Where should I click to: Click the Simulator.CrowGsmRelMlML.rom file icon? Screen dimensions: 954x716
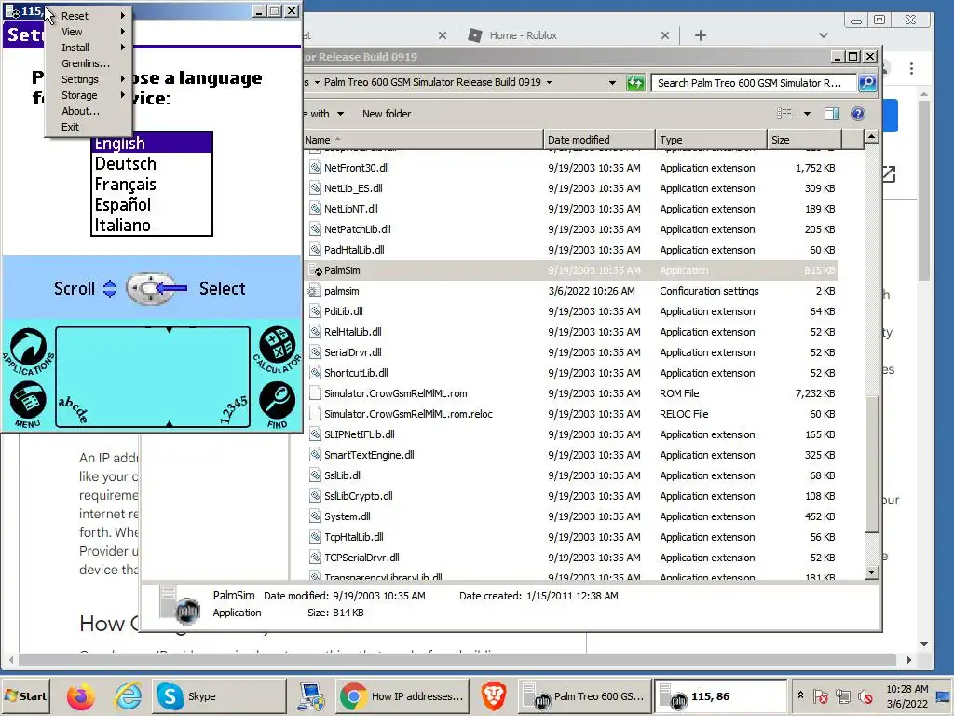pyautogui.click(x=315, y=393)
